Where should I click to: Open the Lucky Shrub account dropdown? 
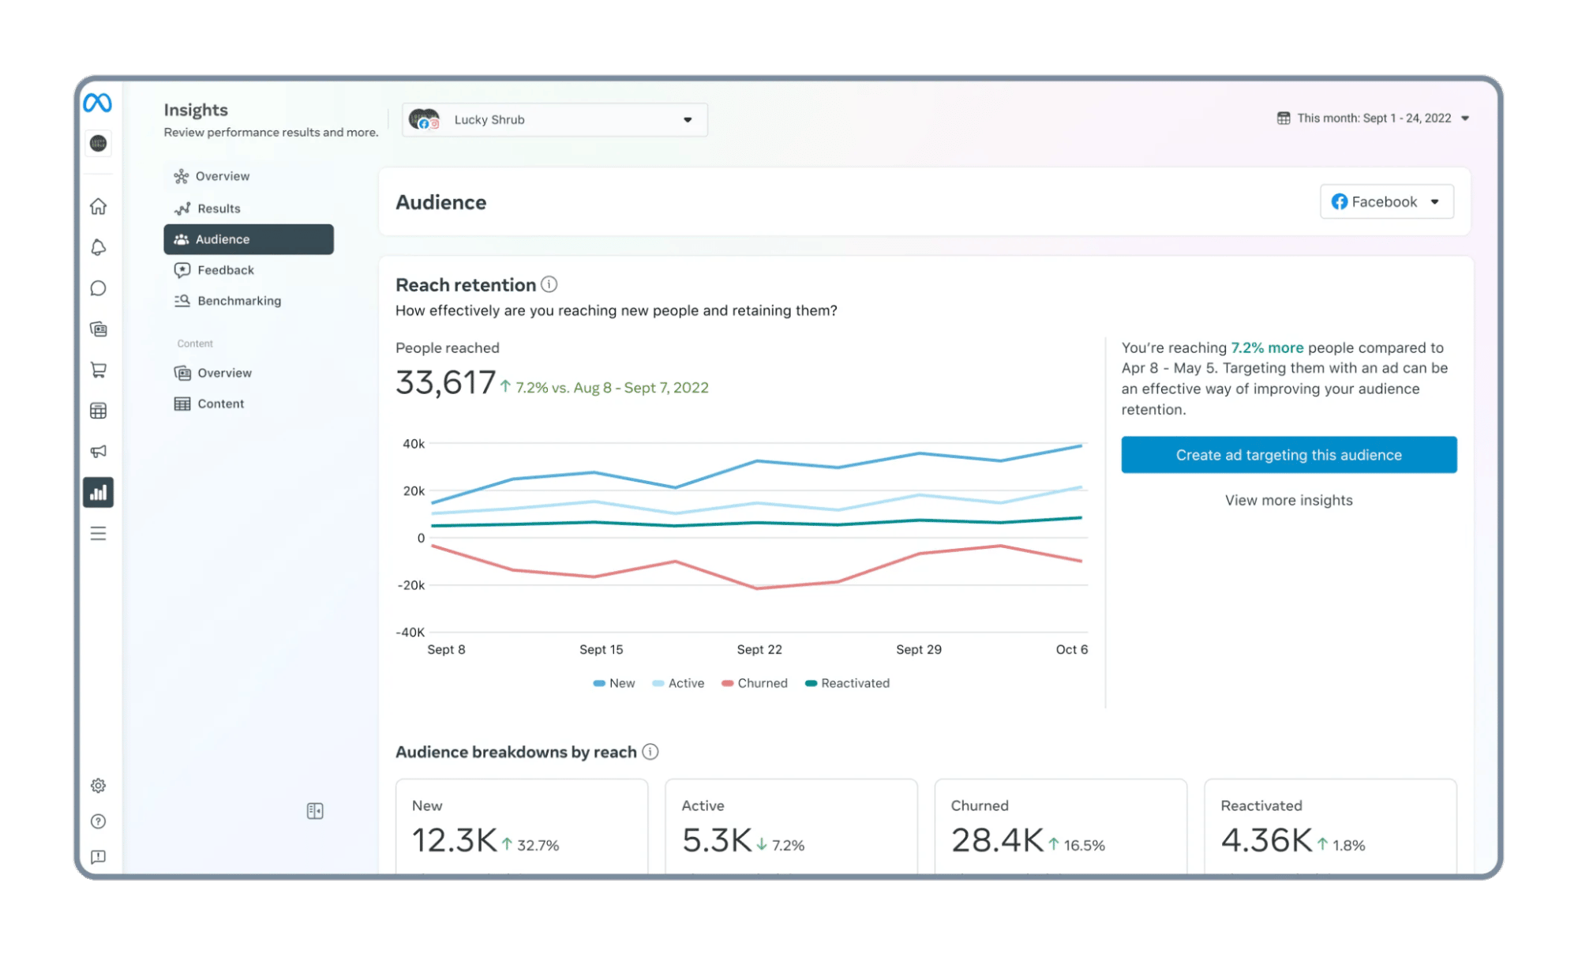click(687, 119)
